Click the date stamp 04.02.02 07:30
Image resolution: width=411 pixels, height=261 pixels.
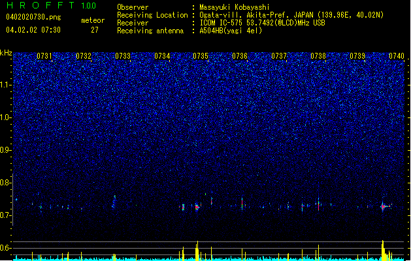click(33, 30)
